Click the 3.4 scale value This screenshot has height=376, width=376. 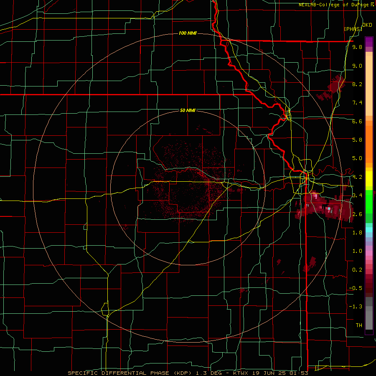tap(357, 195)
